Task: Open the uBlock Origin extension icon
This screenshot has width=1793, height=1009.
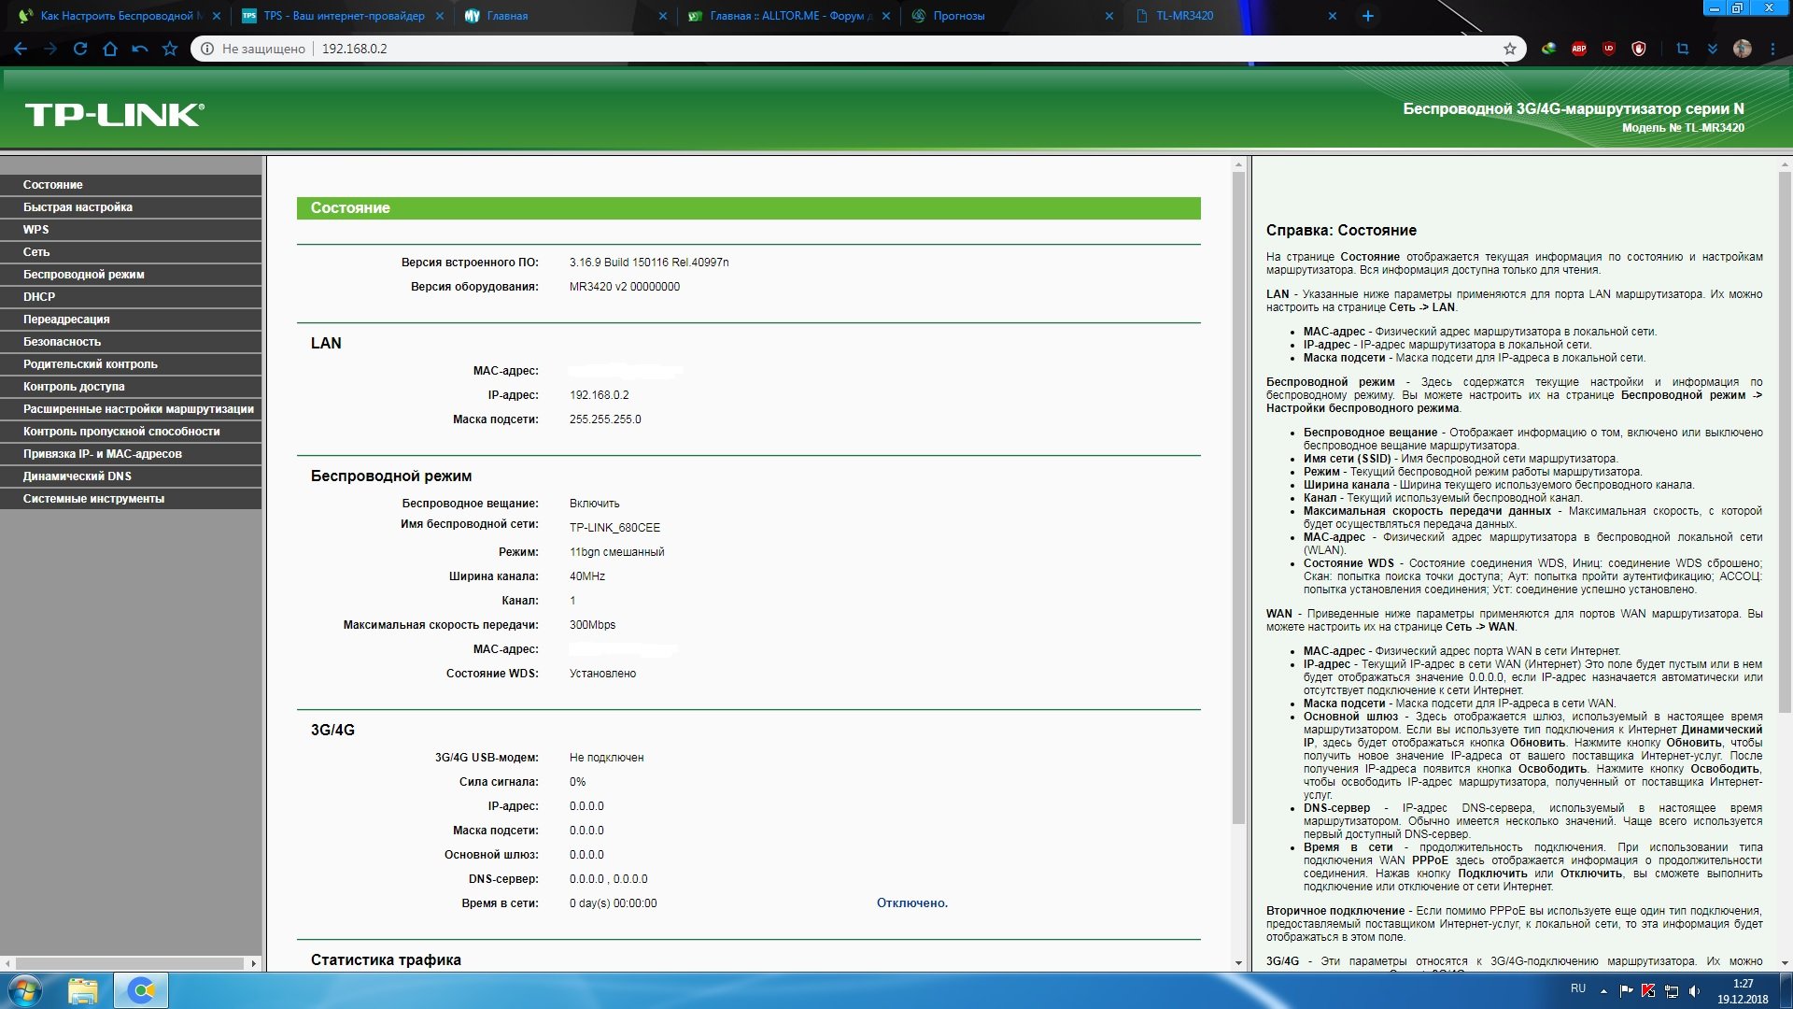Action: (x=1608, y=49)
